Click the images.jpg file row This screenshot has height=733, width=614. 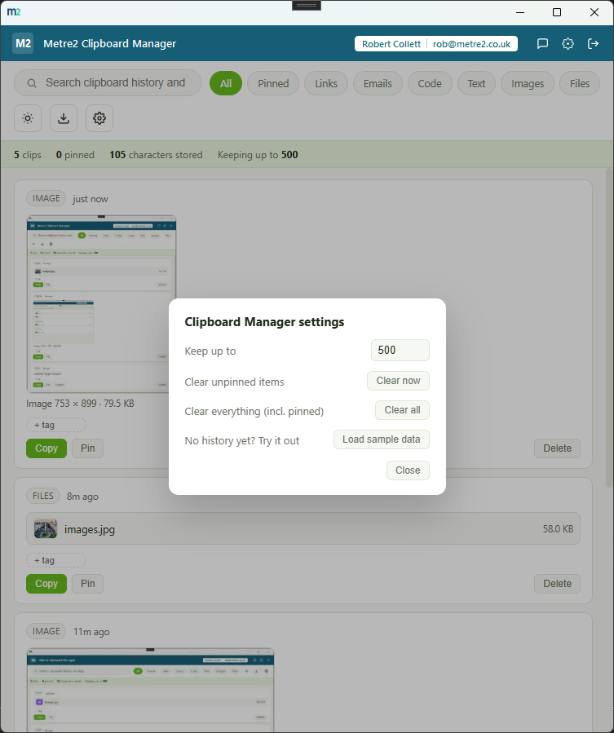(x=303, y=528)
